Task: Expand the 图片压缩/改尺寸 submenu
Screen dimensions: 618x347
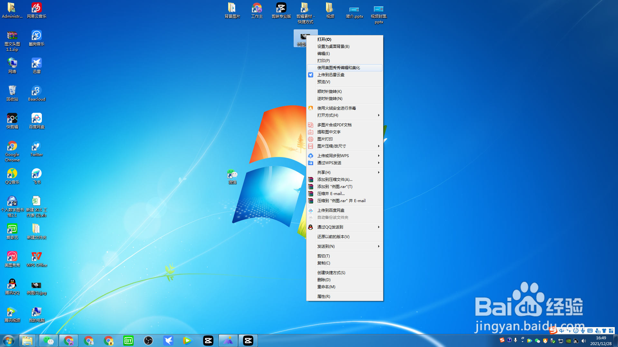Action: click(344, 146)
